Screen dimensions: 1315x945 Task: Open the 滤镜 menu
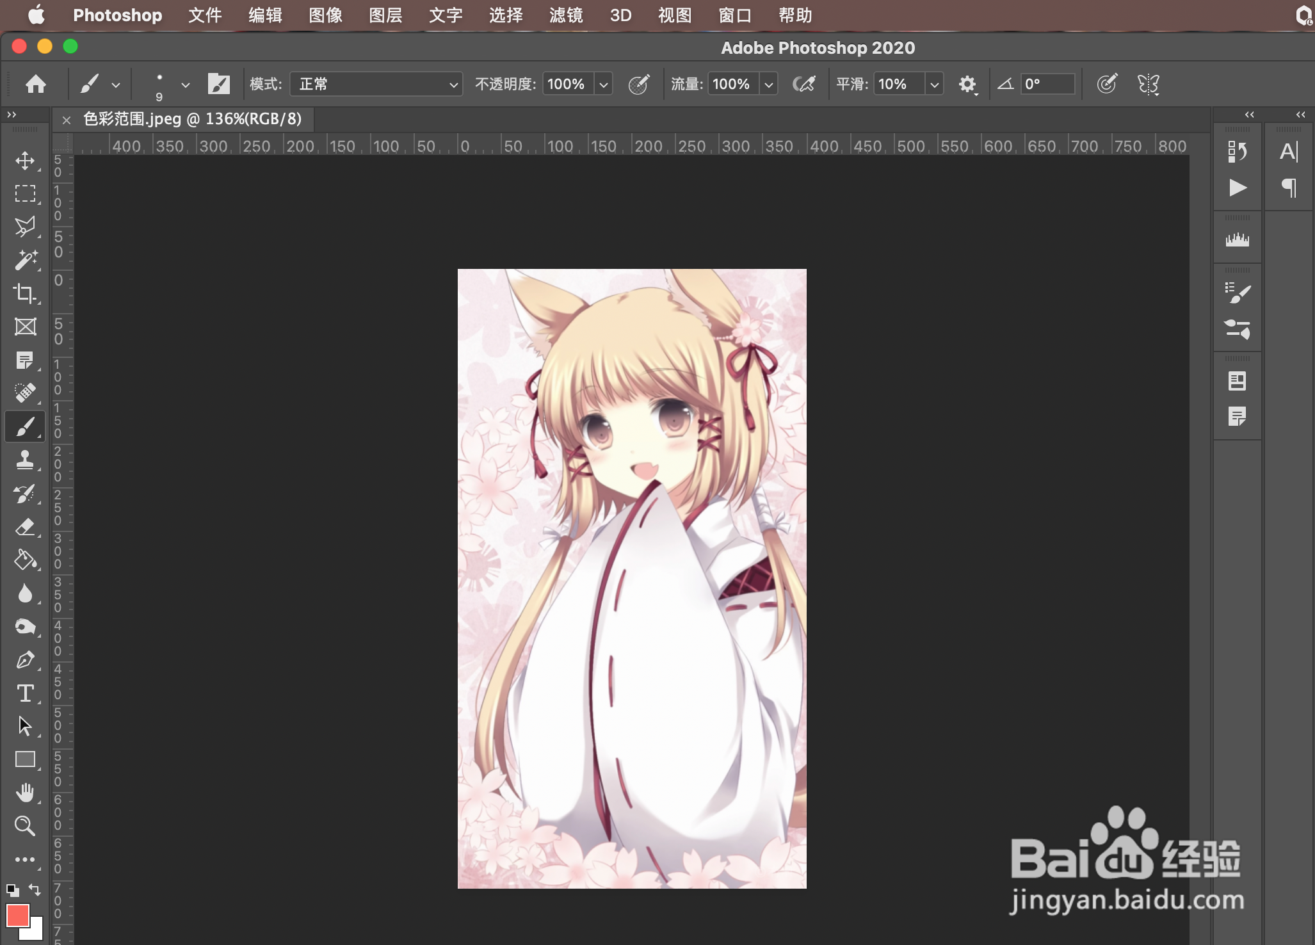point(565,15)
